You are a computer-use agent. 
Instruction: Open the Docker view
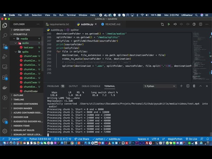pos(5,87)
